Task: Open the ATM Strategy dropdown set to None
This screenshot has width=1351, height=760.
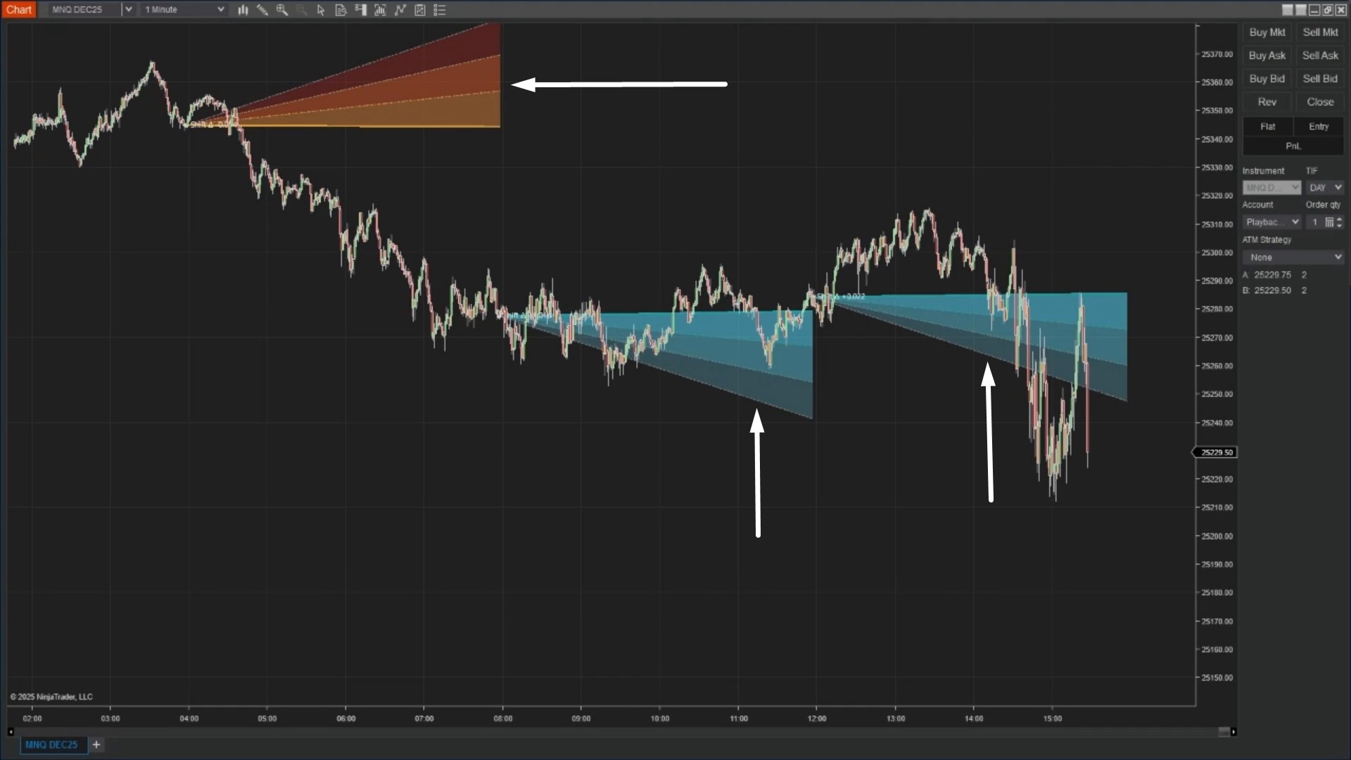Action: point(1293,257)
